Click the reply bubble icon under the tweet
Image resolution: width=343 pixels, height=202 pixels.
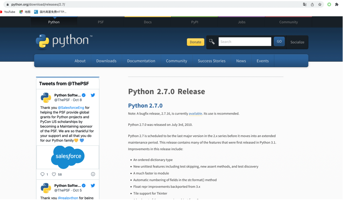click(x=43, y=174)
